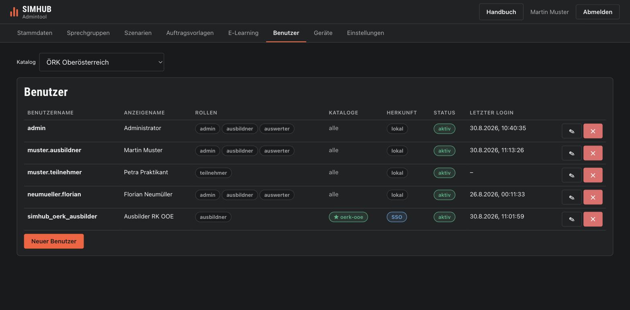Edit simhub_oerk_ausbilder via pencil icon
This screenshot has width=630, height=310.
click(x=571, y=219)
